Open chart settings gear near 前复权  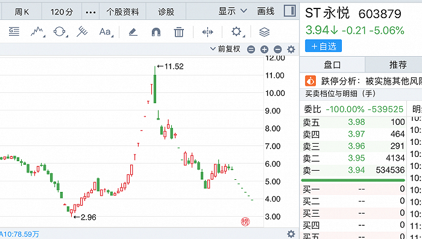[291, 49]
